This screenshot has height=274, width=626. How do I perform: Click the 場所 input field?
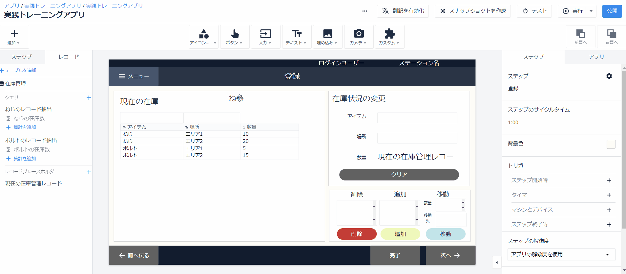[x=417, y=138]
